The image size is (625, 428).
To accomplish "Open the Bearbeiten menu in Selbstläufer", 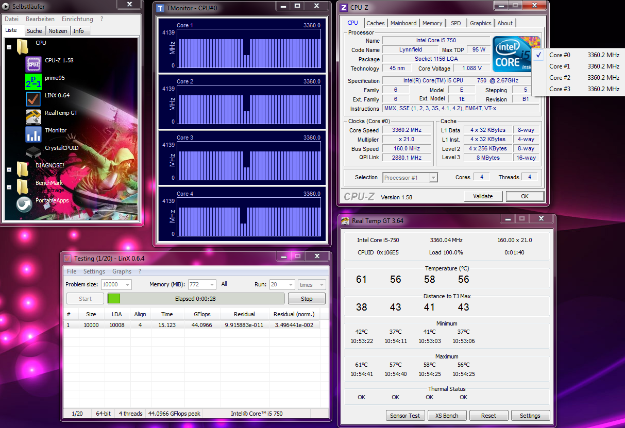I will pos(40,19).
